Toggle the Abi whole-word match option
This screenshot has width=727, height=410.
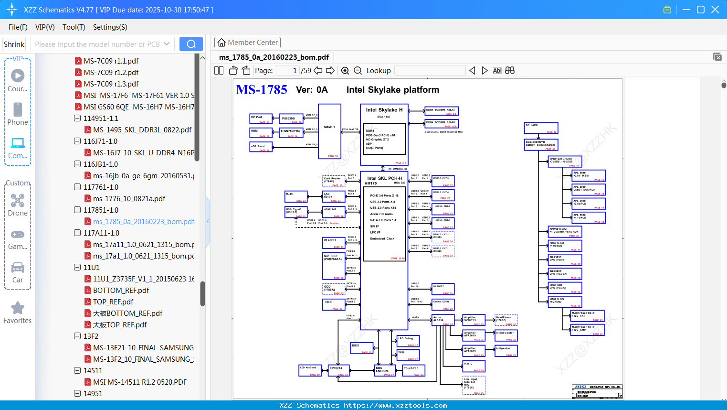[x=497, y=71]
